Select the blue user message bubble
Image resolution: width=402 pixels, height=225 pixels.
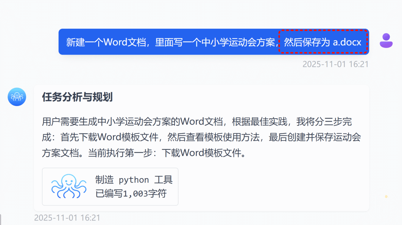coord(214,42)
